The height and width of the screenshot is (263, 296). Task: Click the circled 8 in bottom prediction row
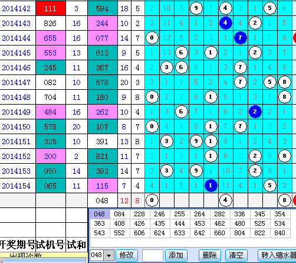click(284, 200)
